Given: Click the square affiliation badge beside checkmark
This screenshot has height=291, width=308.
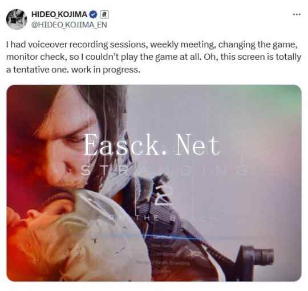Looking at the screenshot, I should pyautogui.click(x=104, y=14).
